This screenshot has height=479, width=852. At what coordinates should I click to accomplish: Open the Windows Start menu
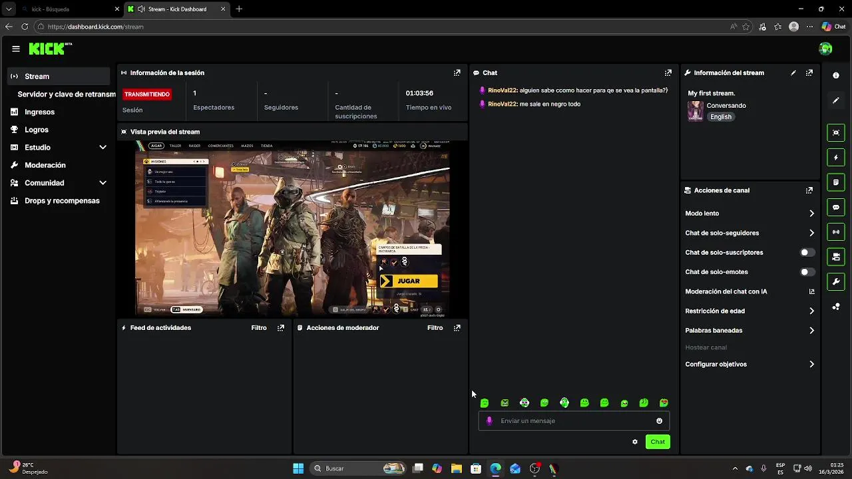(x=298, y=468)
